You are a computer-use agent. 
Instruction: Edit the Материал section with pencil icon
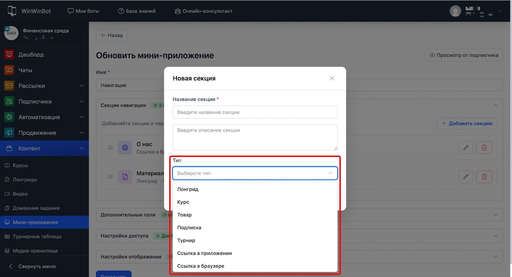click(466, 177)
